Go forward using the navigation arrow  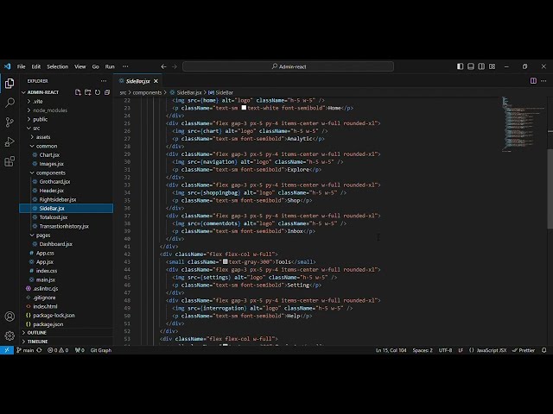(x=175, y=66)
